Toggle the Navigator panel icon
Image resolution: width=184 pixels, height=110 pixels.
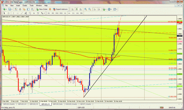pos(24,9)
